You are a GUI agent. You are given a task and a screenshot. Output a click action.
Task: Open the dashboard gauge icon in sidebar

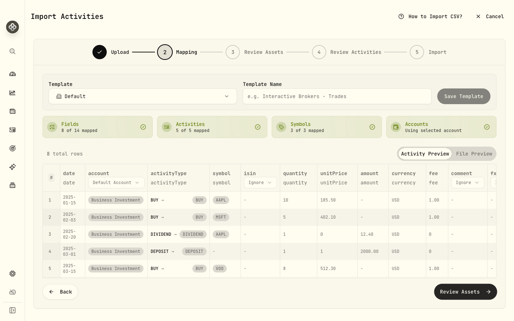click(12, 74)
